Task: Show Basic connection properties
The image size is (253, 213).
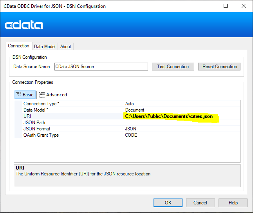Action: (25, 95)
